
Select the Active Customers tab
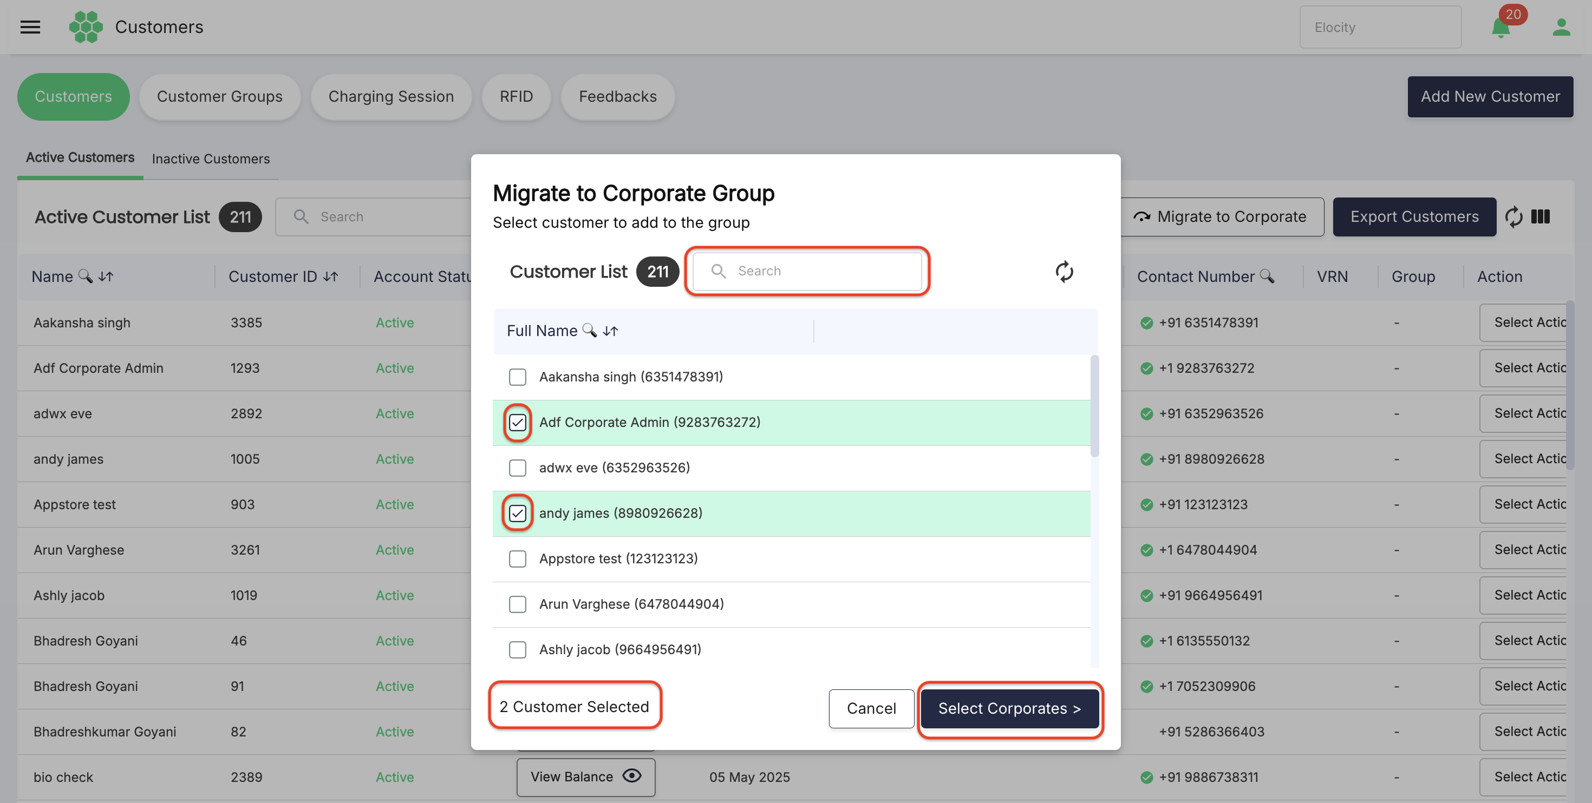click(x=80, y=158)
